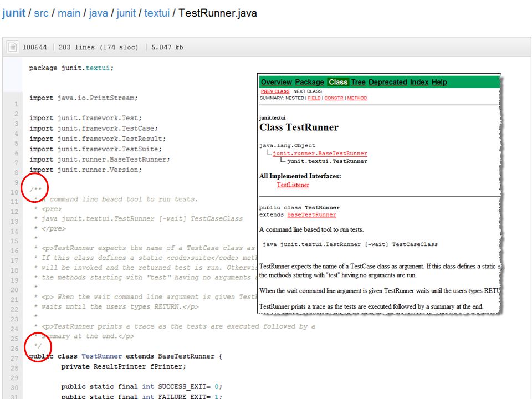
Task: Click the 'Class TestRunner' heading
Action: pyautogui.click(x=299, y=127)
